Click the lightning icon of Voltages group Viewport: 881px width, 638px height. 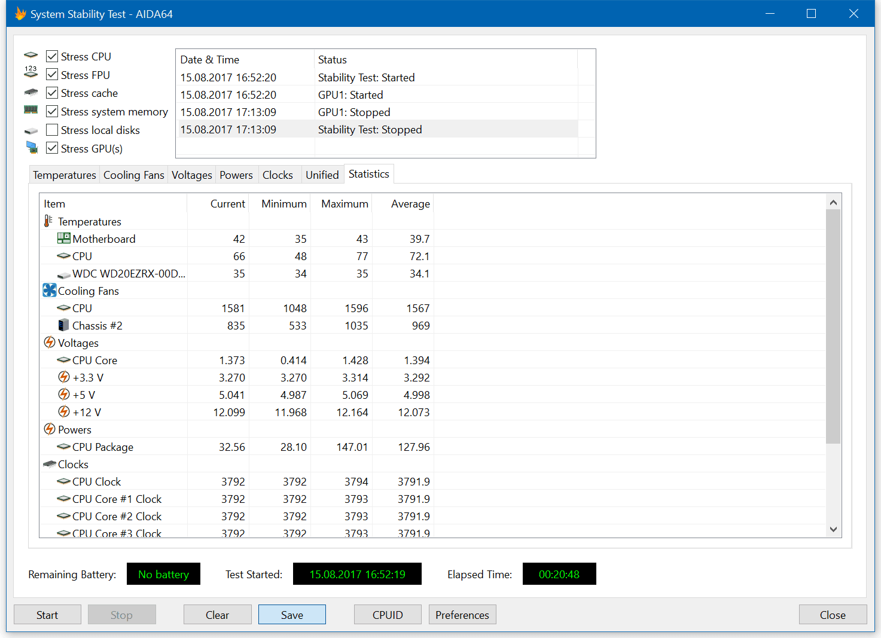click(x=50, y=342)
